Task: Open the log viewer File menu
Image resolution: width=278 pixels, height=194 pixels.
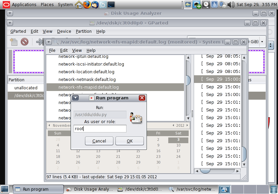Action: pyautogui.click(x=52, y=51)
